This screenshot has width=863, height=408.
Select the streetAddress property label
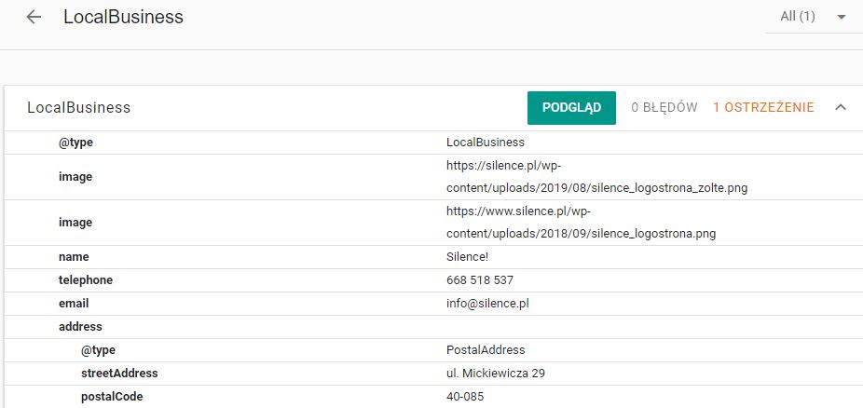[119, 374]
